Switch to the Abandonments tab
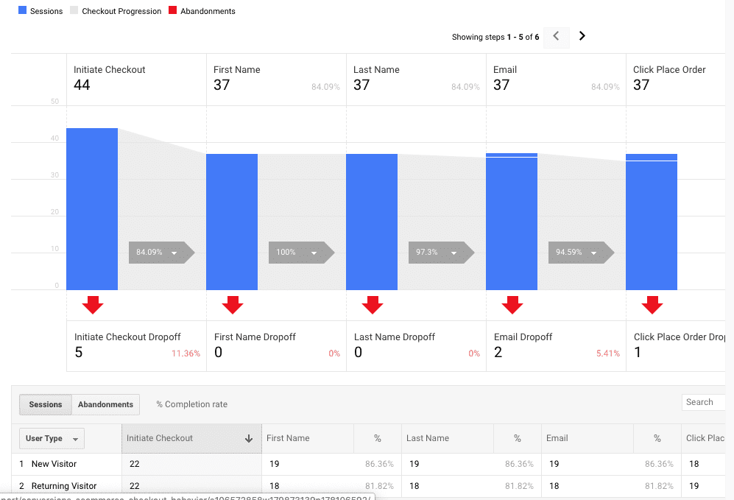The height and width of the screenshot is (500, 734). [105, 404]
